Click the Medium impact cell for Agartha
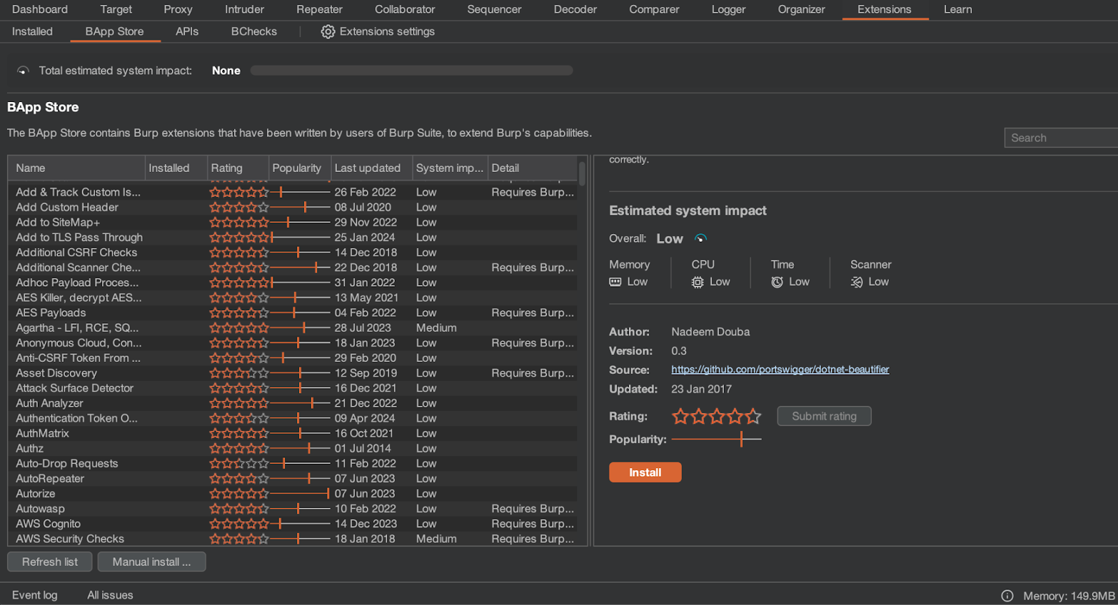 click(x=436, y=328)
